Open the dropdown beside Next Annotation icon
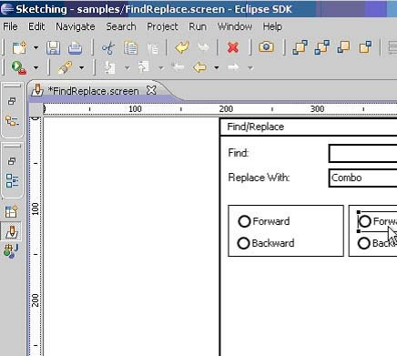 [x=127, y=67]
